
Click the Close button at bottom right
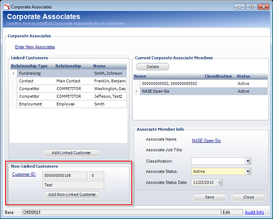point(248,197)
